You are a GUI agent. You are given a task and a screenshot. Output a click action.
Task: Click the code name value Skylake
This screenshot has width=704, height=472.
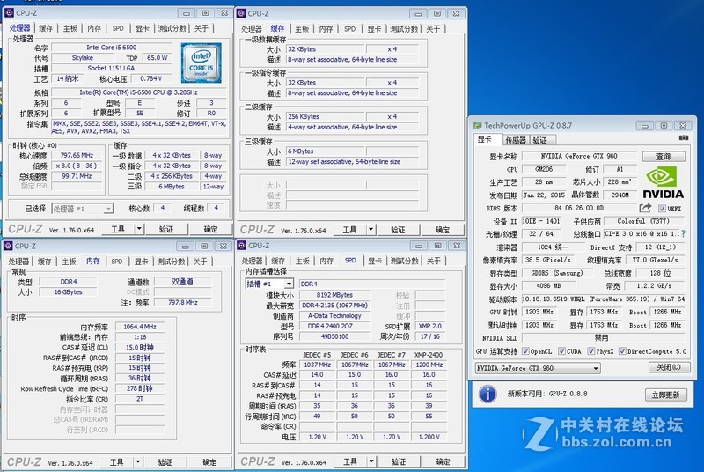point(83,57)
